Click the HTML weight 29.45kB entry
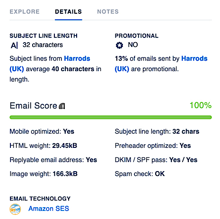The width and height of the screenshot is (220, 219). point(43,146)
